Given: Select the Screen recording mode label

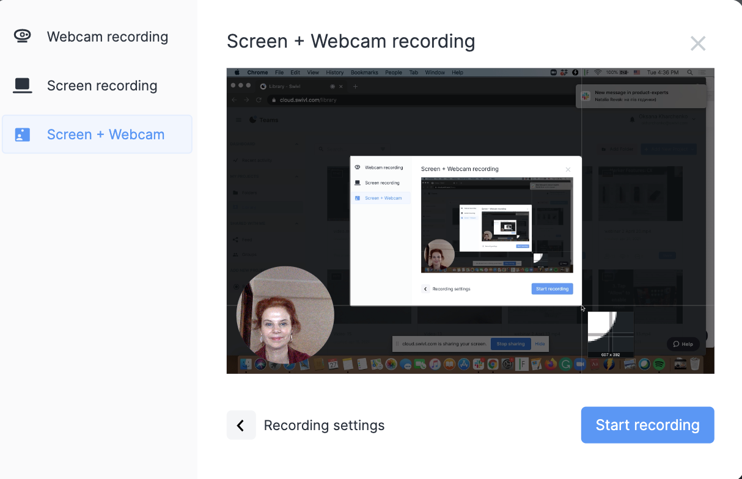Looking at the screenshot, I should click(x=102, y=86).
